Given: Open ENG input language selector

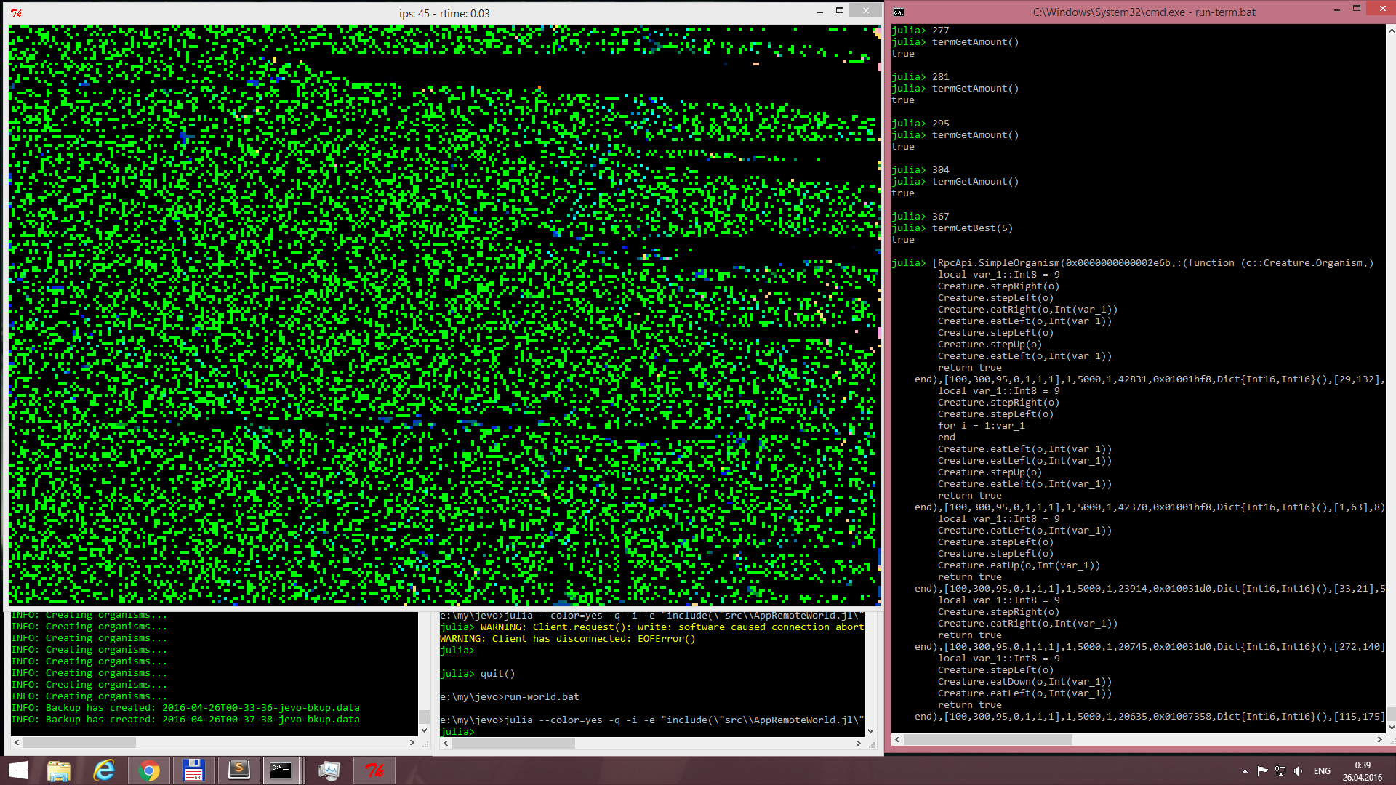Looking at the screenshot, I should coord(1322,771).
